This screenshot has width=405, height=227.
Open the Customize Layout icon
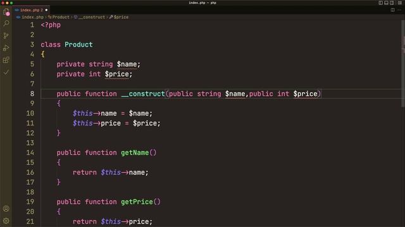(x=399, y=3)
